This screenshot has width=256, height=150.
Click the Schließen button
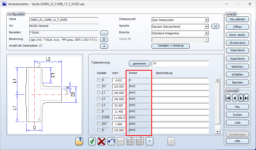(x=237, y=74)
